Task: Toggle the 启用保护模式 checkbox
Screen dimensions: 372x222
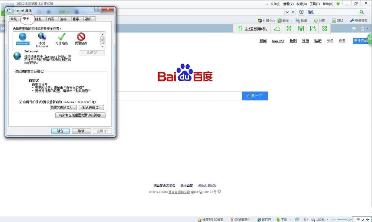Action: click(21, 102)
